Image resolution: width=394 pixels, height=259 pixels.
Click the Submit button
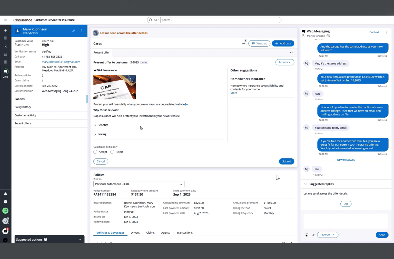(286, 161)
